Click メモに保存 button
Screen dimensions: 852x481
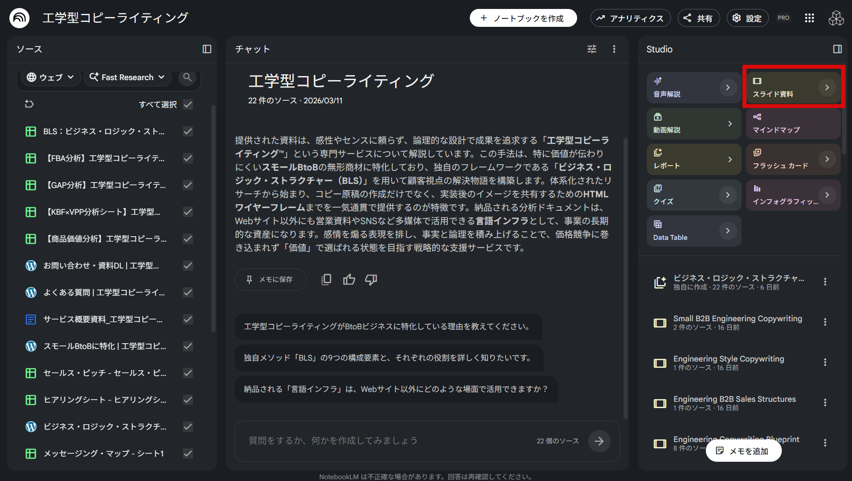point(270,280)
